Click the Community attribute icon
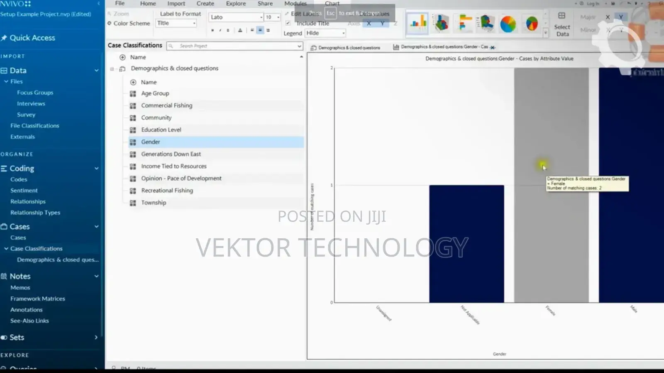 [x=133, y=118]
